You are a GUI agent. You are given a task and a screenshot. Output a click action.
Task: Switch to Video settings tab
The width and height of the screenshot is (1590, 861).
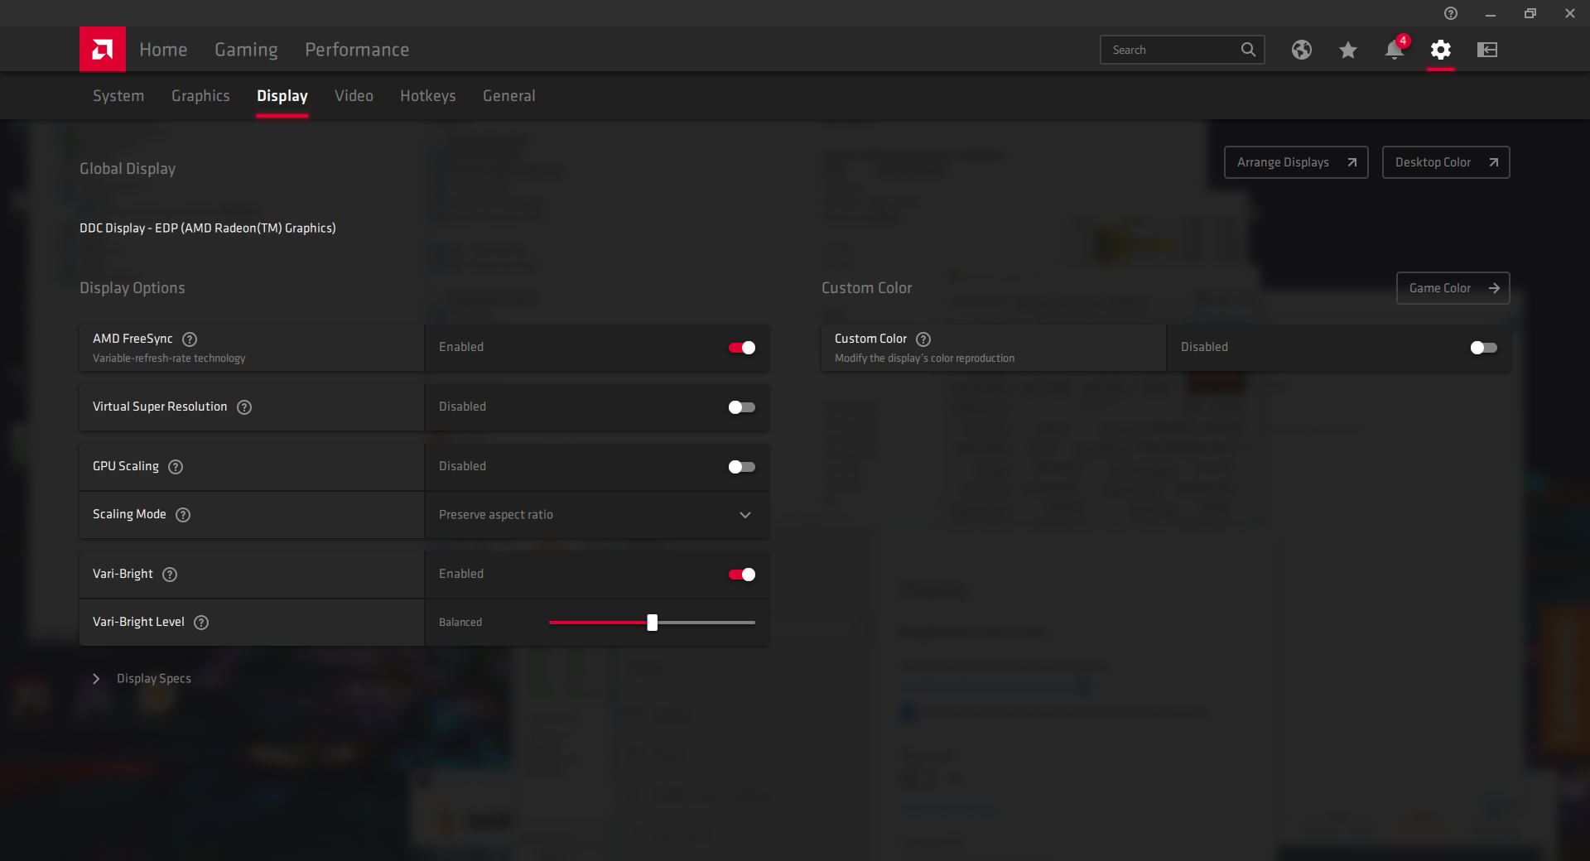pos(354,96)
